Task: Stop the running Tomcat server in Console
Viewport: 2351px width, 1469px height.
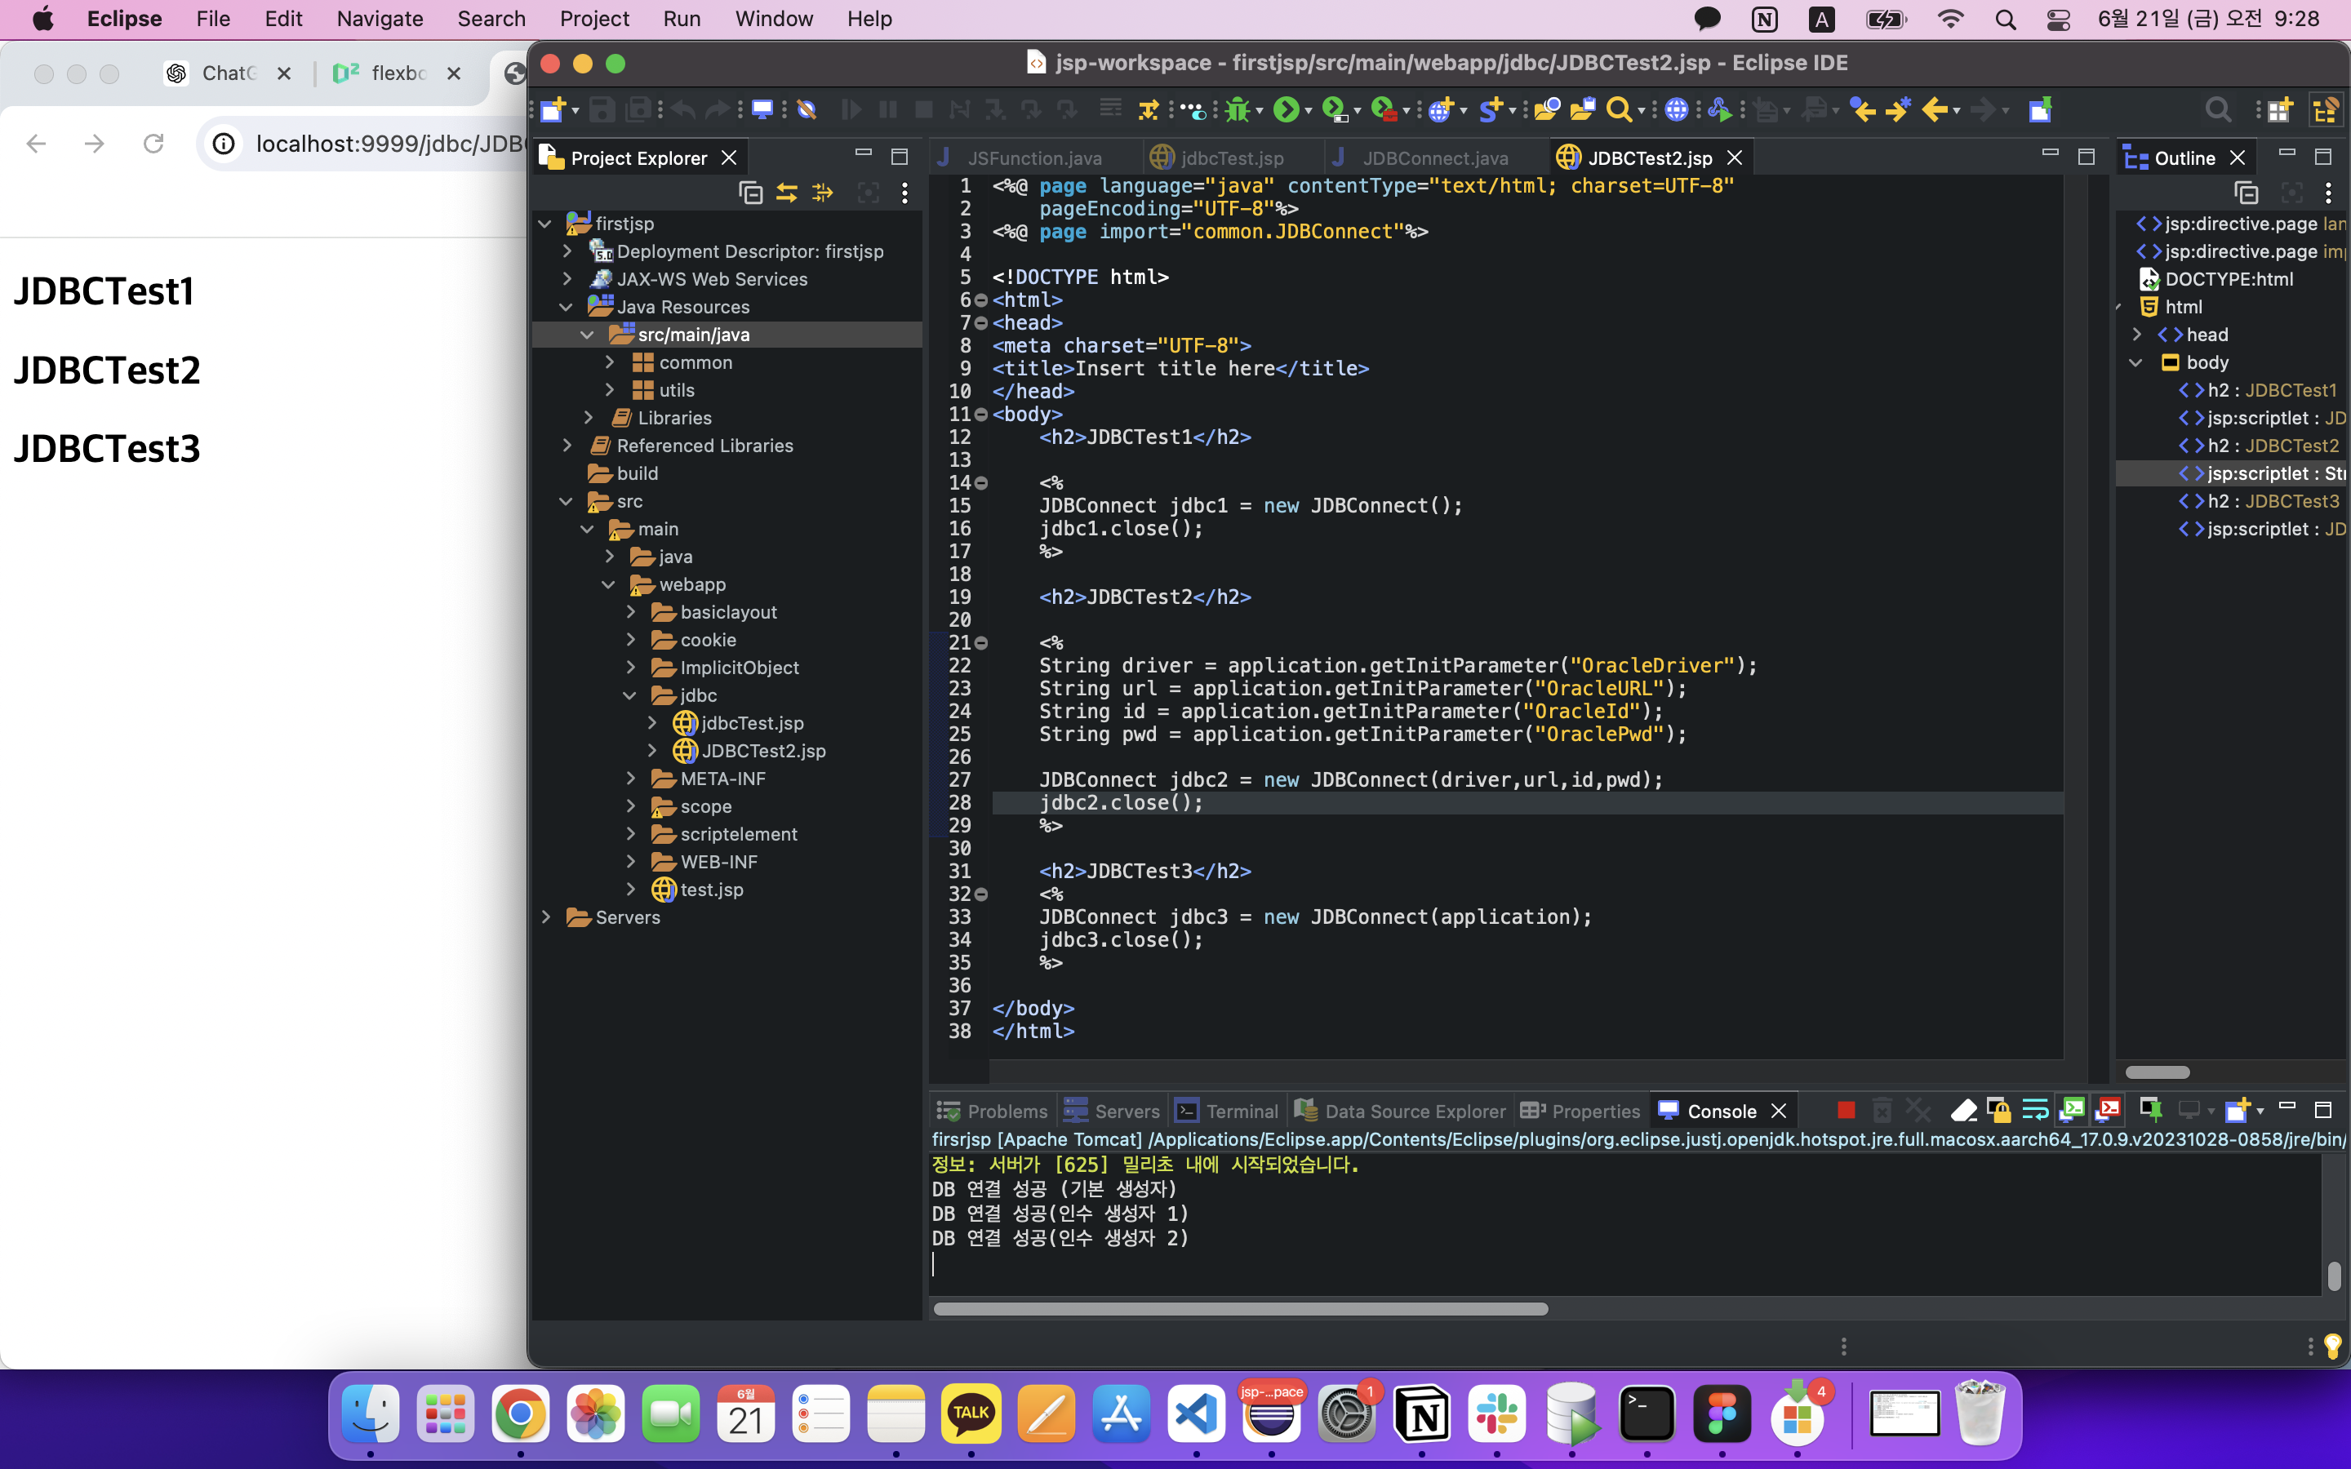Action: click(x=1846, y=1110)
